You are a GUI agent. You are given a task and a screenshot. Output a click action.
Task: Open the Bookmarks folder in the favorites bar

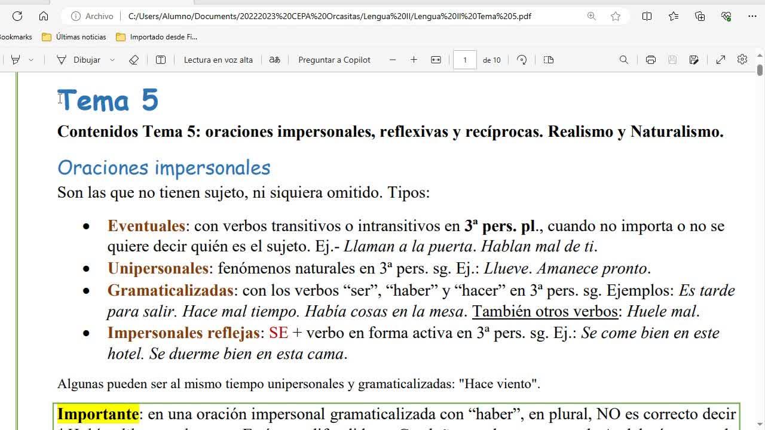pyautogui.click(x=16, y=37)
